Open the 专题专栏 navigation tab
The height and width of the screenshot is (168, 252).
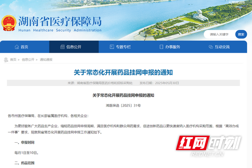tap(123, 47)
